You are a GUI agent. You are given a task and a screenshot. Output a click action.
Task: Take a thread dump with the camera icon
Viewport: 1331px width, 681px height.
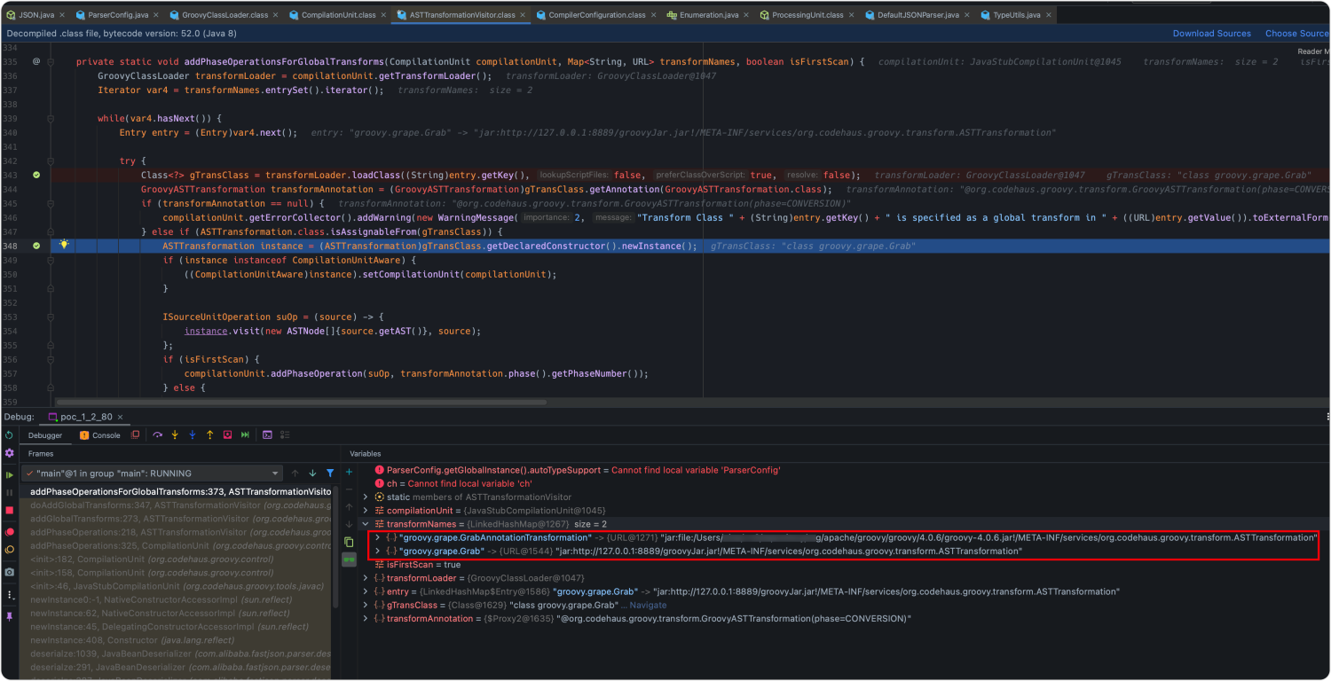[10, 573]
